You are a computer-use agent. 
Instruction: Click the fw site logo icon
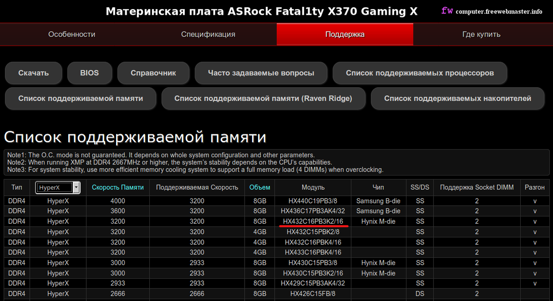coord(447,11)
